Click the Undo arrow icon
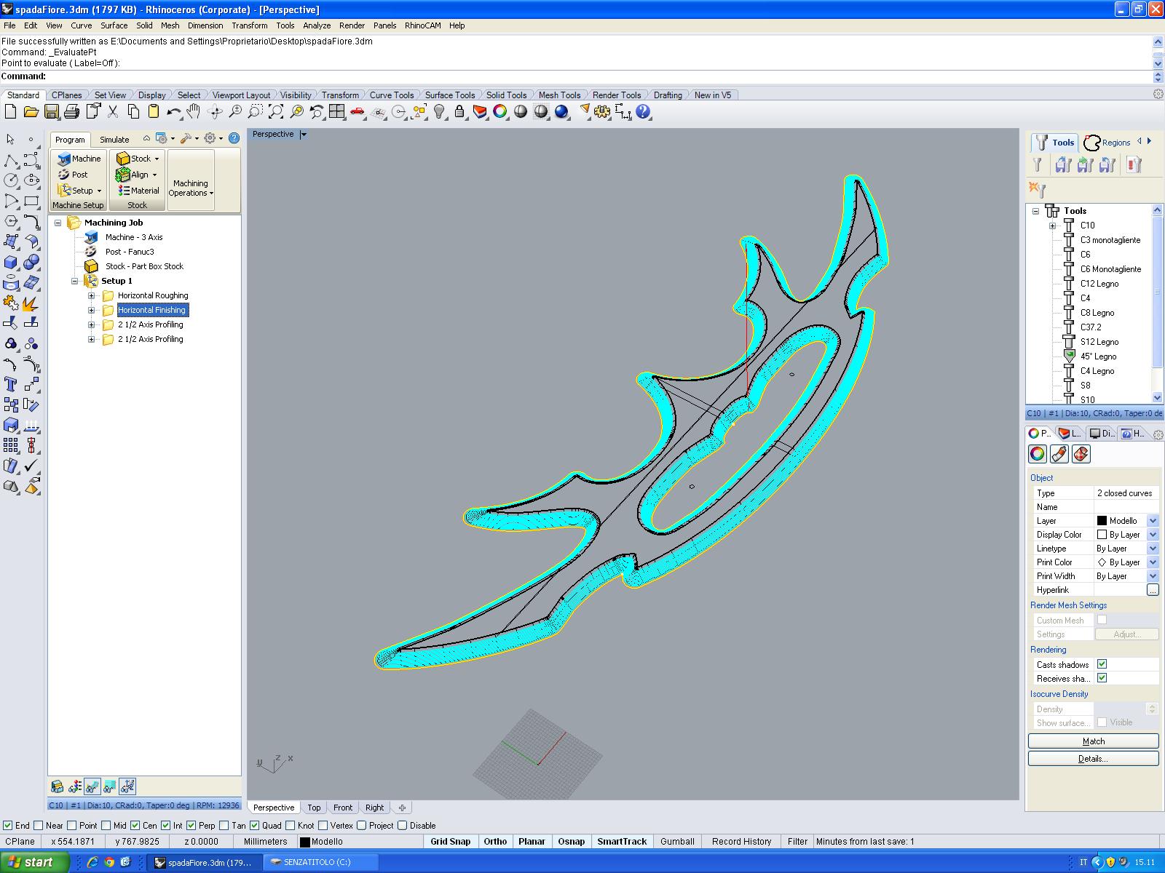Image resolution: width=1165 pixels, height=873 pixels. 173,111
